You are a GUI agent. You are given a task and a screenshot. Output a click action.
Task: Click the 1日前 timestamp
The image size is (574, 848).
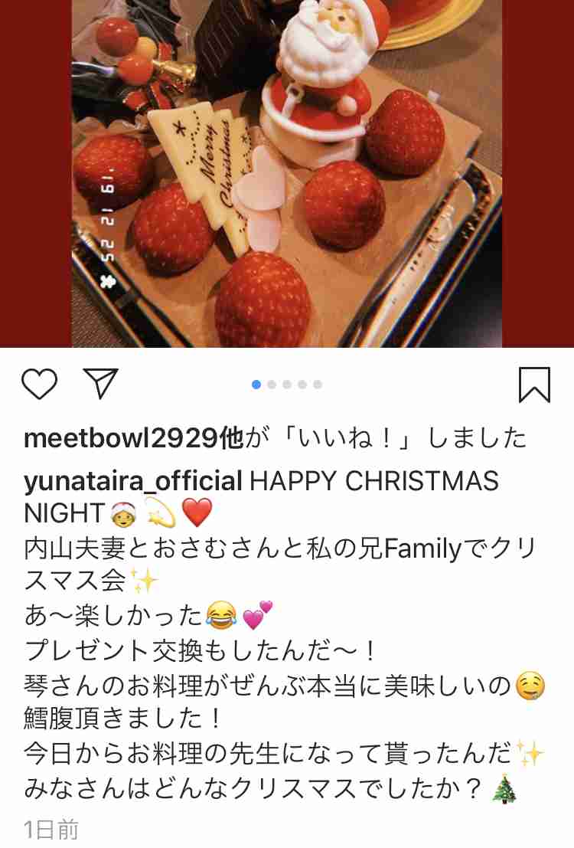pyautogui.click(x=51, y=830)
